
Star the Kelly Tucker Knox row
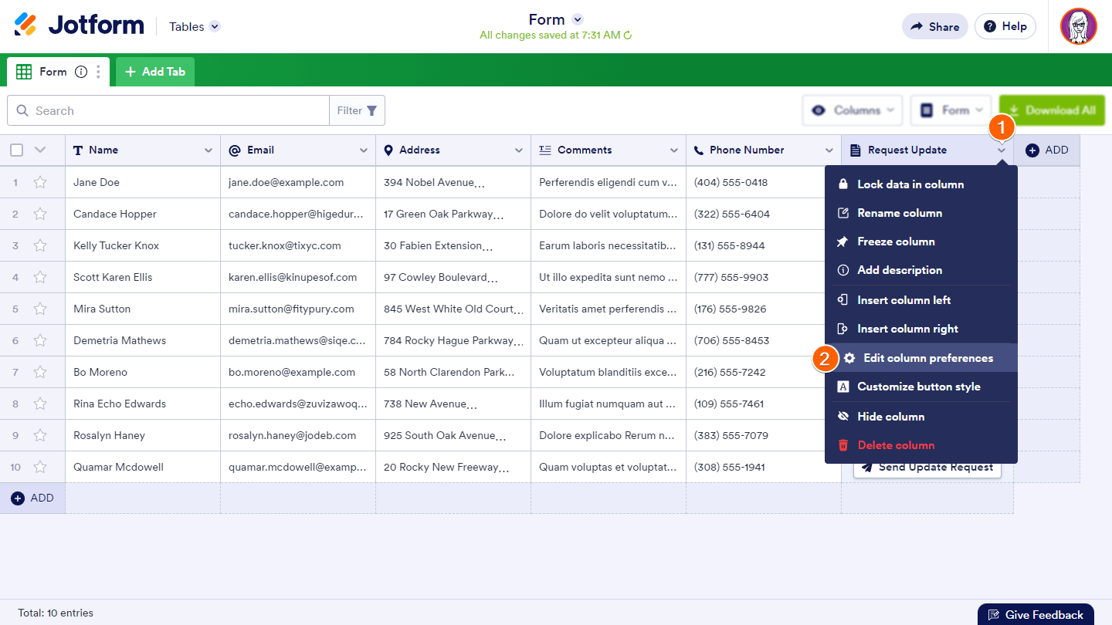(x=40, y=246)
